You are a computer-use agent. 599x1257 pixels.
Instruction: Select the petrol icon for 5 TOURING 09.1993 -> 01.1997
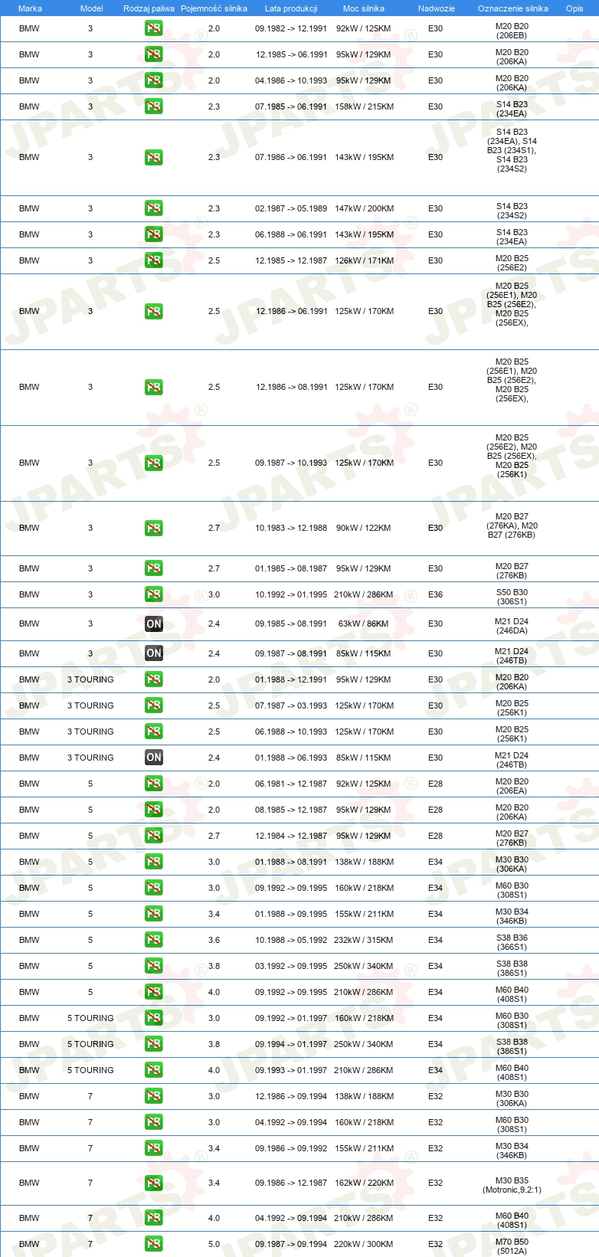pos(154,1070)
